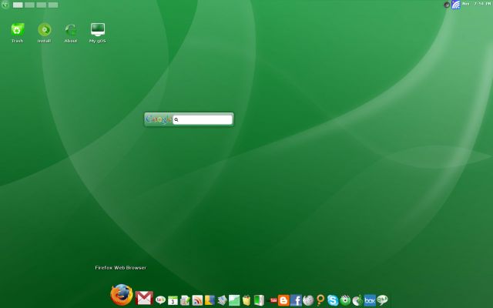The width and height of the screenshot is (493, 308).
Task: Open YouTube from the dock
Action: pyautogui.click(x=273, y=300)
